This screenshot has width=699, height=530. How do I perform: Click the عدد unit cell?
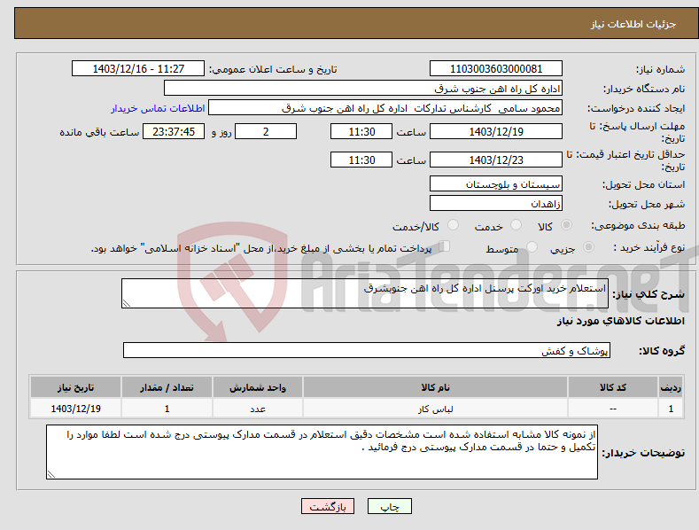tap(258, 409)
